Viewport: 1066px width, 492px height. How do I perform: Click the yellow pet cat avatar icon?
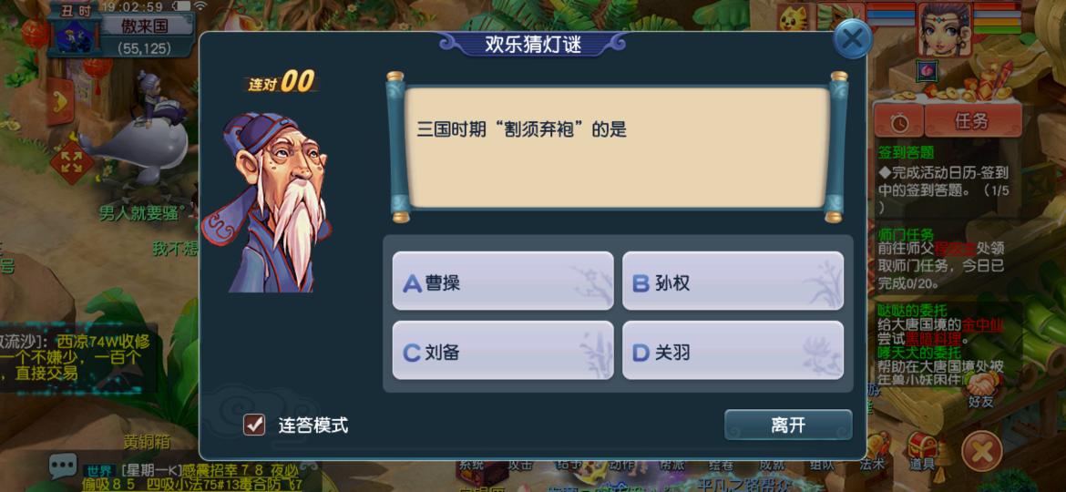792,17
